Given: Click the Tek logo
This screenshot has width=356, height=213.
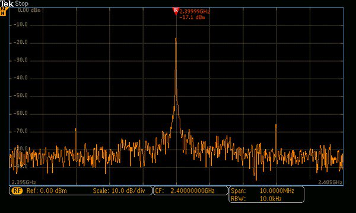Looking at the screenshot, I should click(x=7, y=4).
